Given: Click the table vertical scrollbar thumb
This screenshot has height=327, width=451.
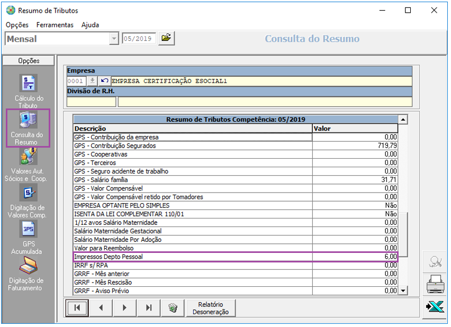Looking at the screenshot, I should [x=403, y=234].
